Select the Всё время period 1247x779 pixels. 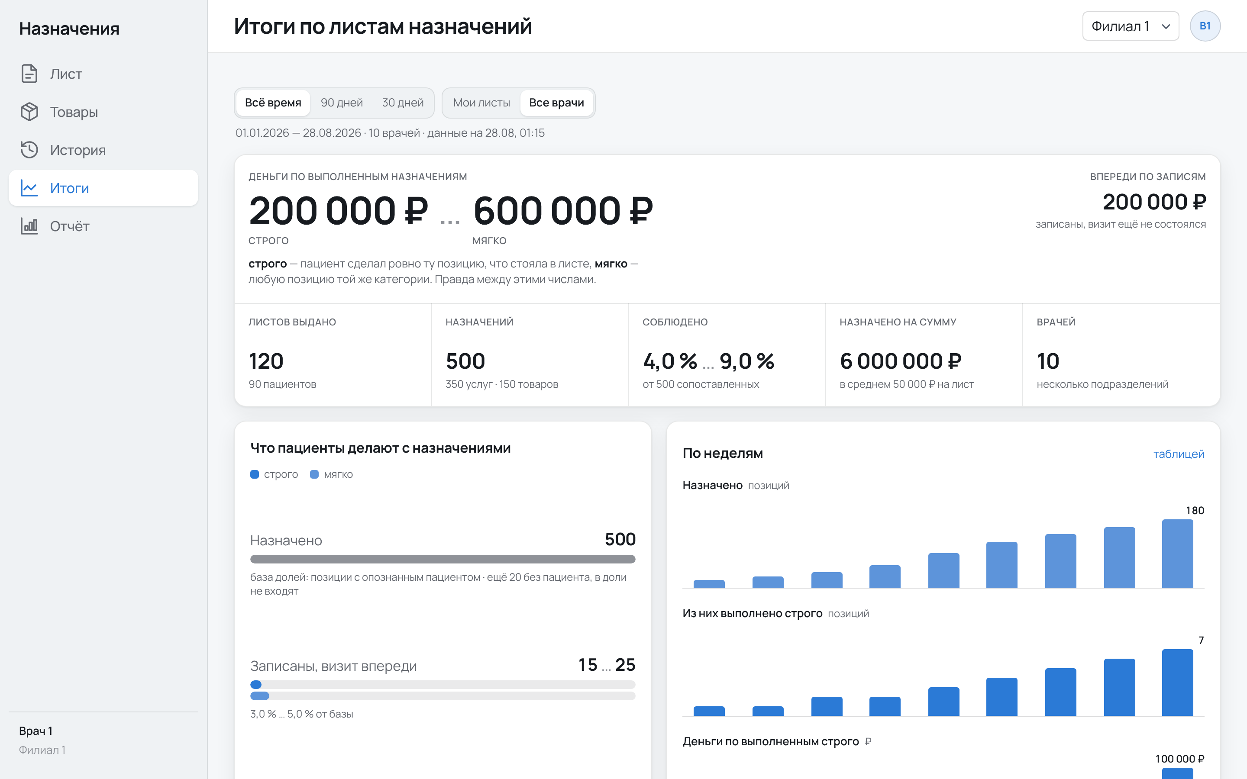click(x=273, y=103)
